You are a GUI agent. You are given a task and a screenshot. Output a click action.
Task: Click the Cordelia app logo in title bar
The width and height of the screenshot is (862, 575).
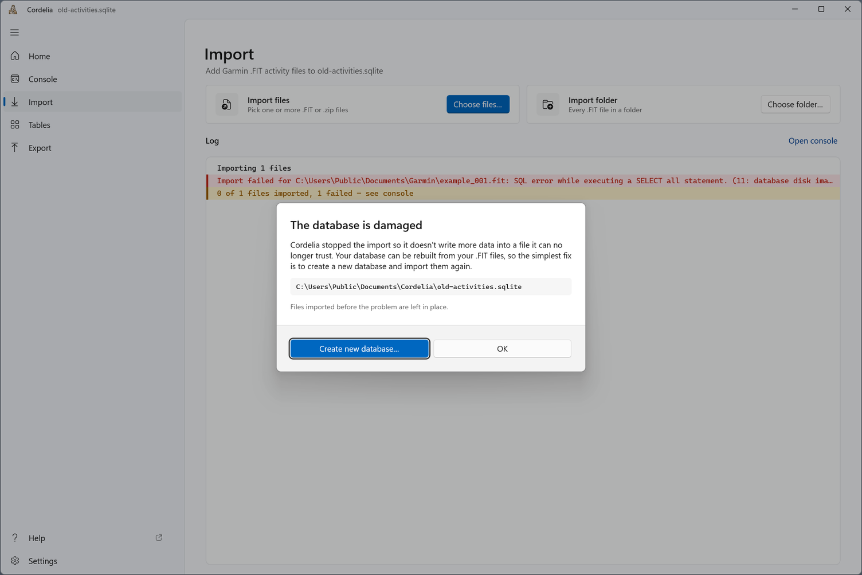[x=13, y=10]
